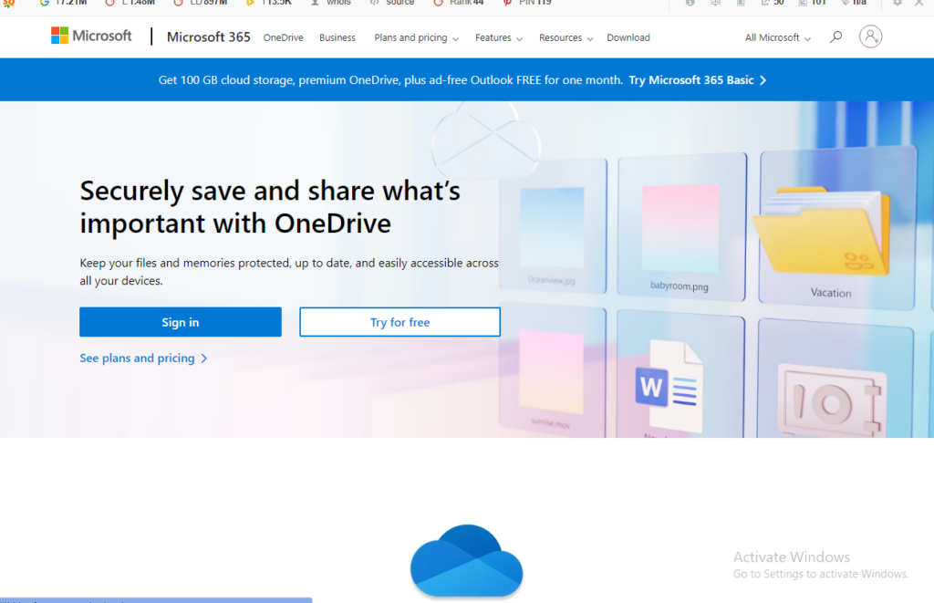Open the Business nav item

pos(337,37)
